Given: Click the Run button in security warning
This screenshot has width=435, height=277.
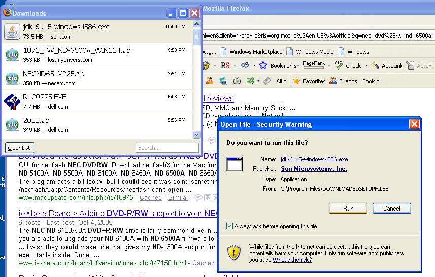Looking at the screenshot, I should coord(348,208).
